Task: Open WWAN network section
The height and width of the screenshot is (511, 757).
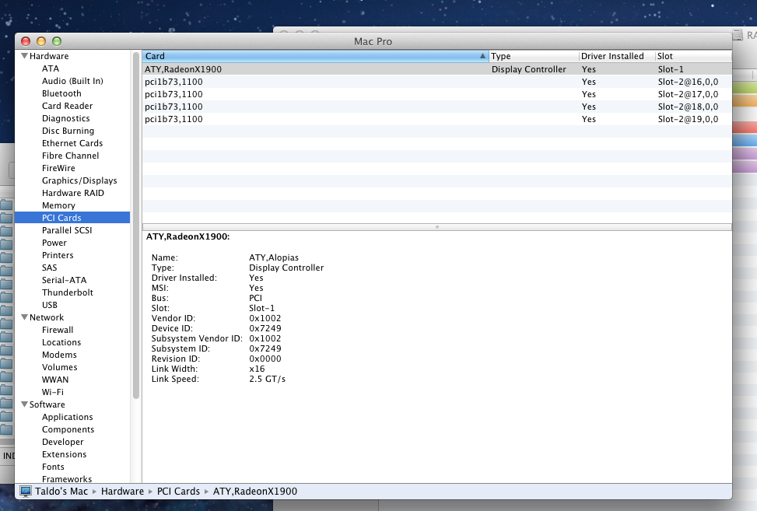Action: (x=55, y=380)
